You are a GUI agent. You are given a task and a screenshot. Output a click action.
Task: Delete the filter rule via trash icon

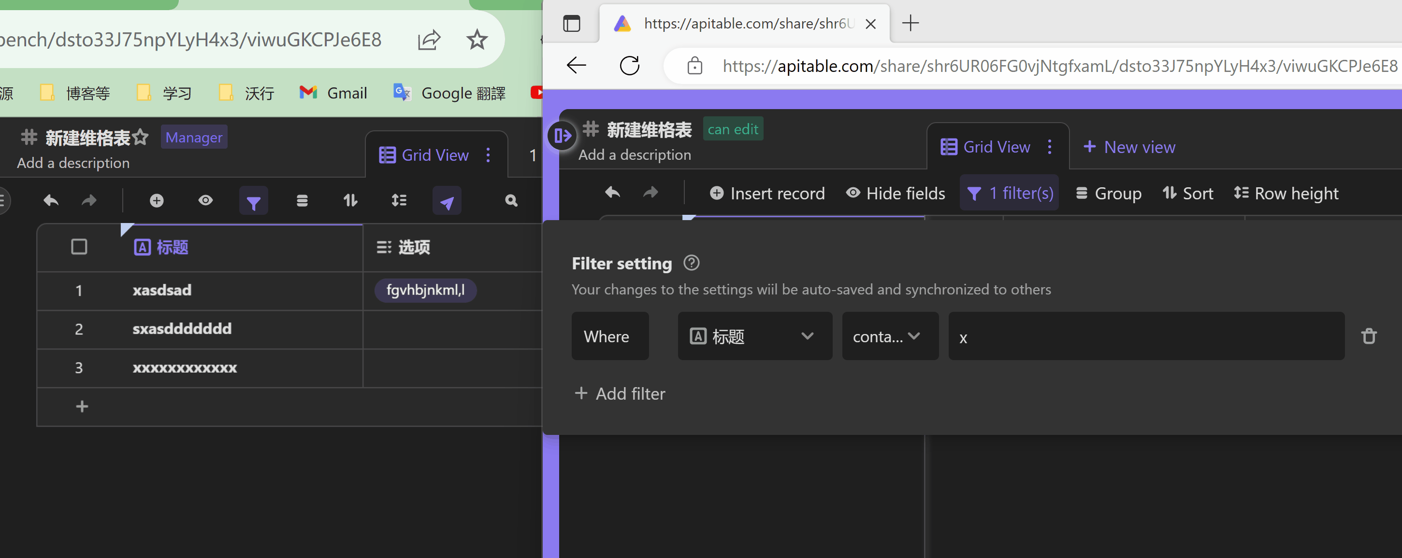(1369, 335)
